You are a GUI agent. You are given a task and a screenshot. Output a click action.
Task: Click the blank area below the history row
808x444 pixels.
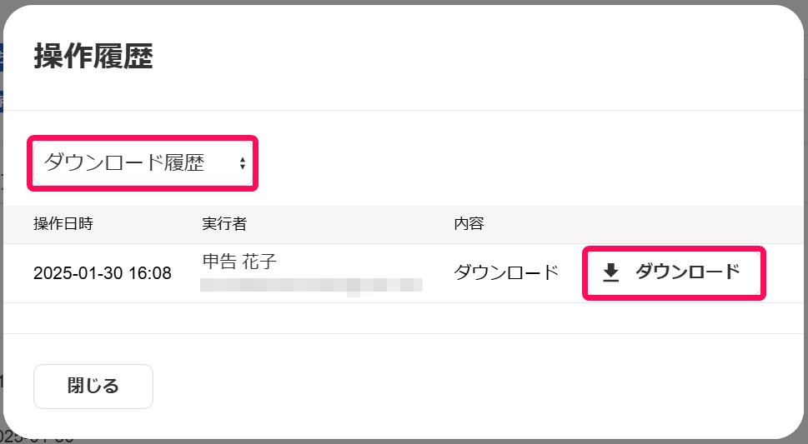pos(400,318)
